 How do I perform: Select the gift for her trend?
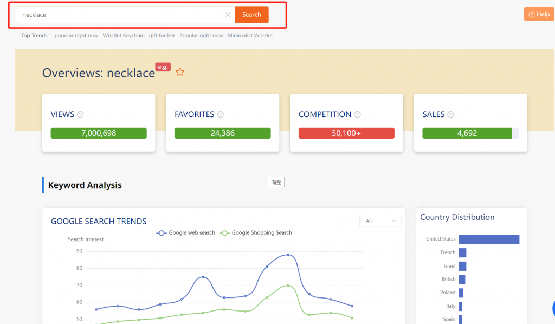[x=162, y=36]
